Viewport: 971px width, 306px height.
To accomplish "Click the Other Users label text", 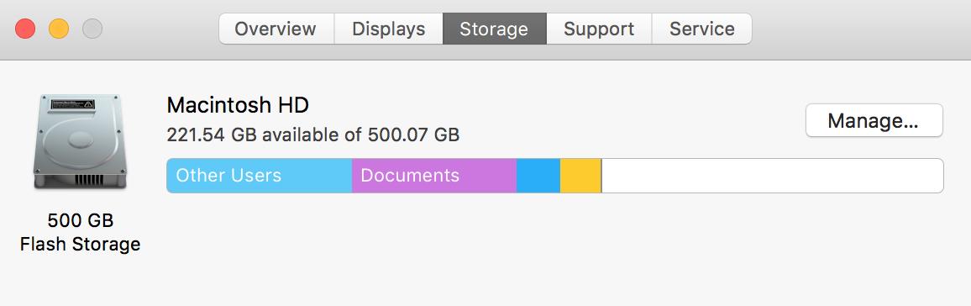I will click(x=228, y=176).
